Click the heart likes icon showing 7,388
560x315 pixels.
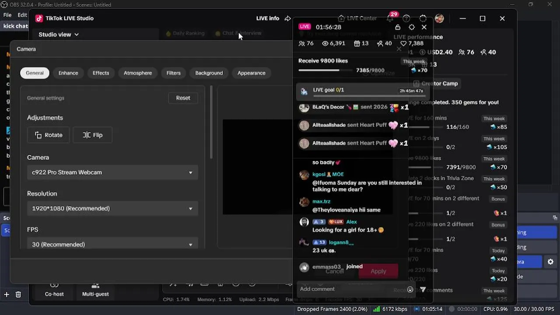pyautogui.click(x=403, y=43)
